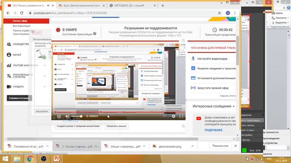Switch the player to full screen

(181, 116)
